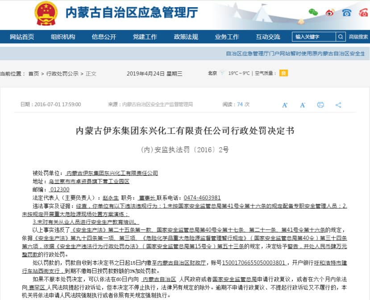Select 政策法规 in the nav bar
The image size is (370, 300).
click(x=186, y=37)
